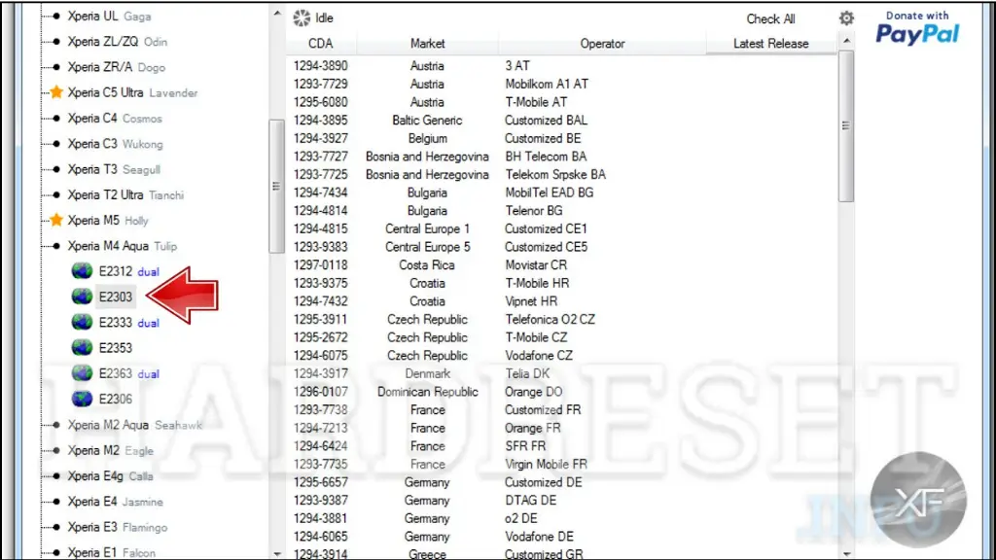
Task: Select Xperia E4g Calla in the device tree
Action: pyautogui.click(x=110, y=475)
